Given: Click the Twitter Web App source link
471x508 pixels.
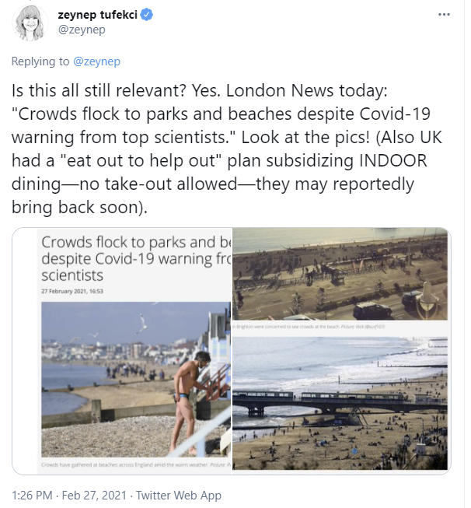Looking at the screenshot, I should [178, 496].
